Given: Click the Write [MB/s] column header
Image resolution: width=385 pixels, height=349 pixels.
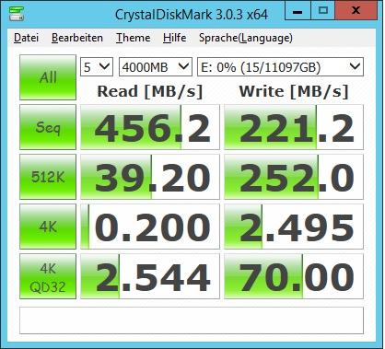Looking at the screenshot, I should (x=294, y=91).
